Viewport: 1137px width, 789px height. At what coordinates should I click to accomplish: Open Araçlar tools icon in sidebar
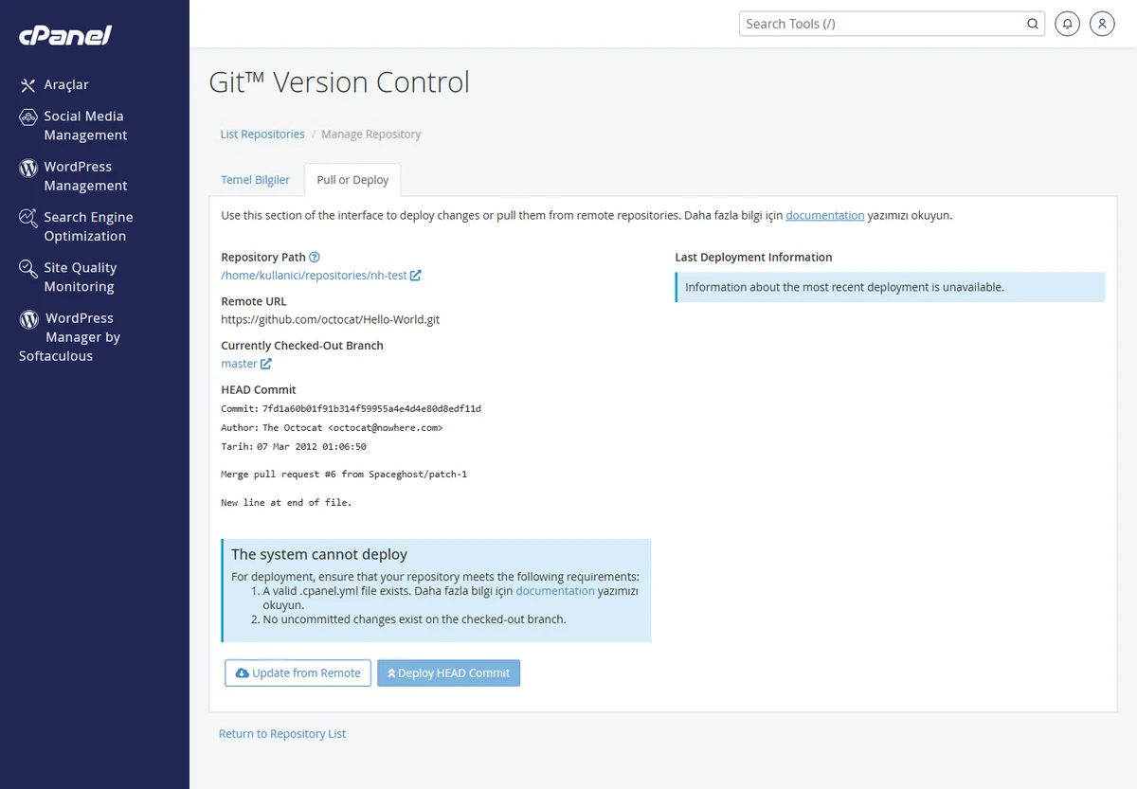pos(28,85)
